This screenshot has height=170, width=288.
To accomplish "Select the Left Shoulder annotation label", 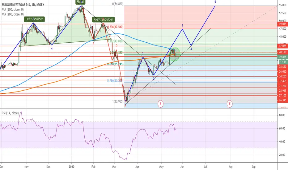I will click(34, 19).
